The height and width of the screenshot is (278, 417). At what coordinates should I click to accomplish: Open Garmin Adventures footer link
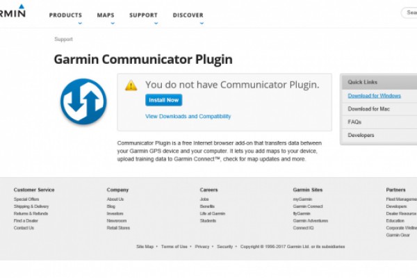click(311, 221)
